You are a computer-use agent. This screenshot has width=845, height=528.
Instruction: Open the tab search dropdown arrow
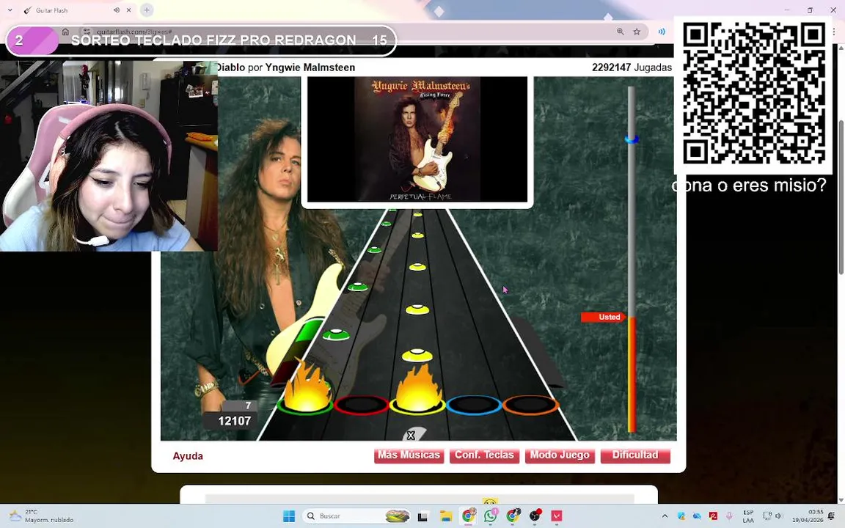(x=10, y=10)
